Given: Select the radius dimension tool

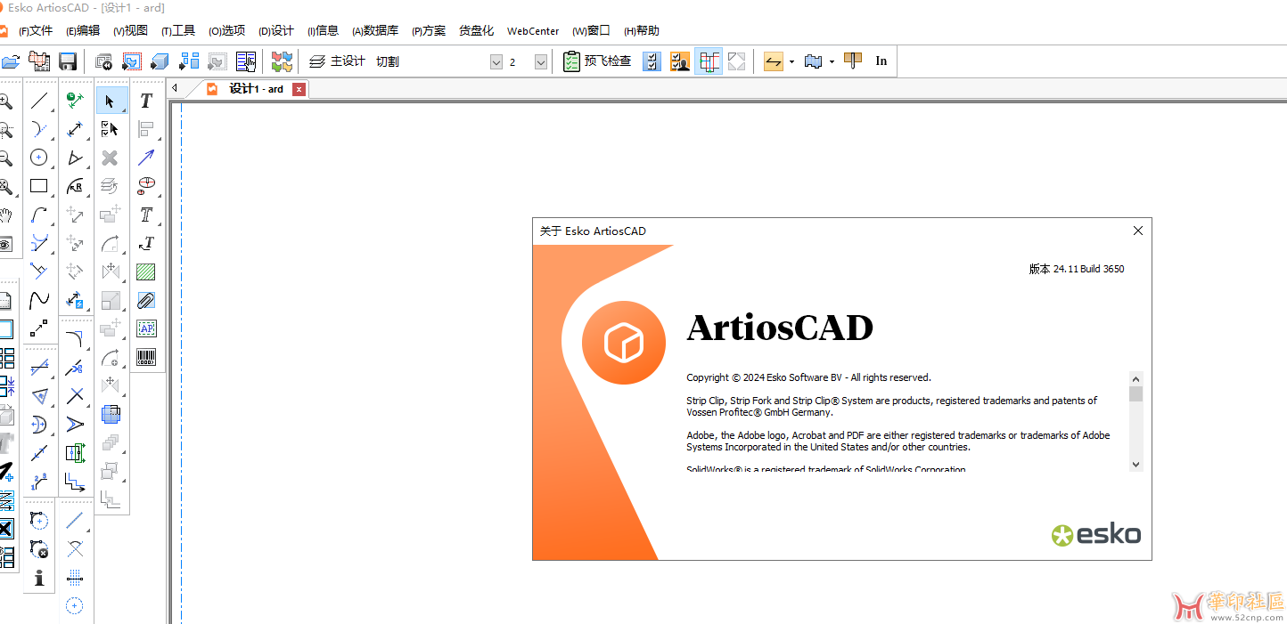Looking at the screenshot, I should [75, 186].
